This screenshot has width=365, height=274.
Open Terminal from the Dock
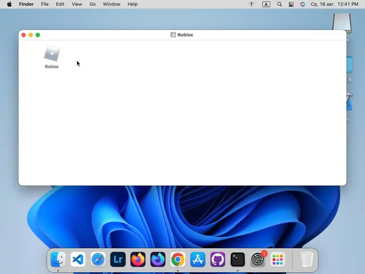[x=238, y=259]
